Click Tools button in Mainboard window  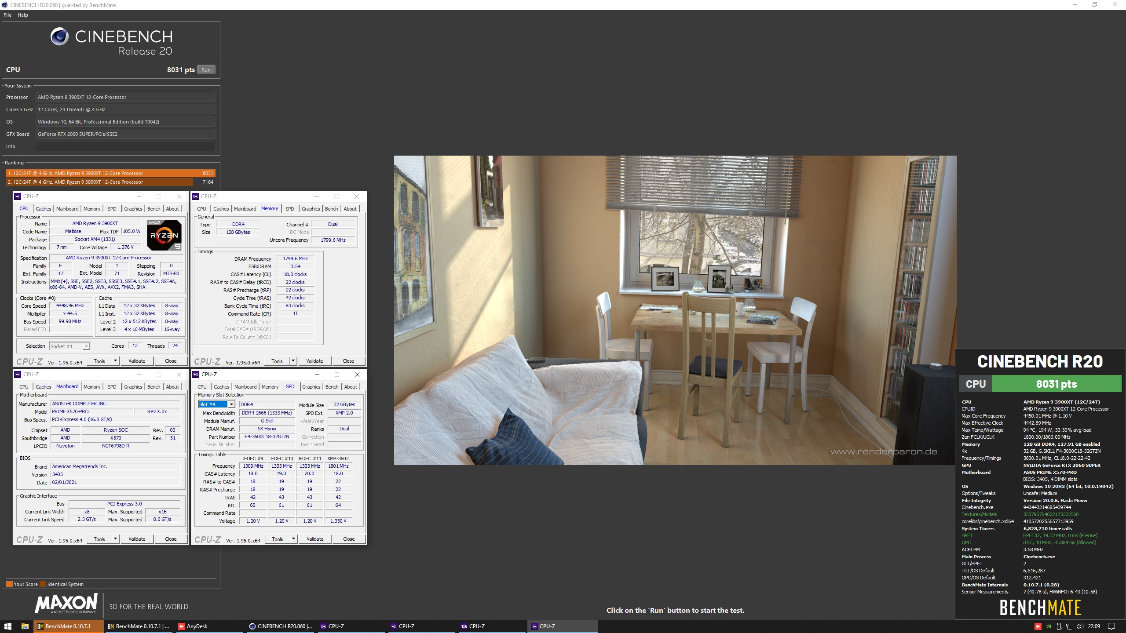point(99,539)
